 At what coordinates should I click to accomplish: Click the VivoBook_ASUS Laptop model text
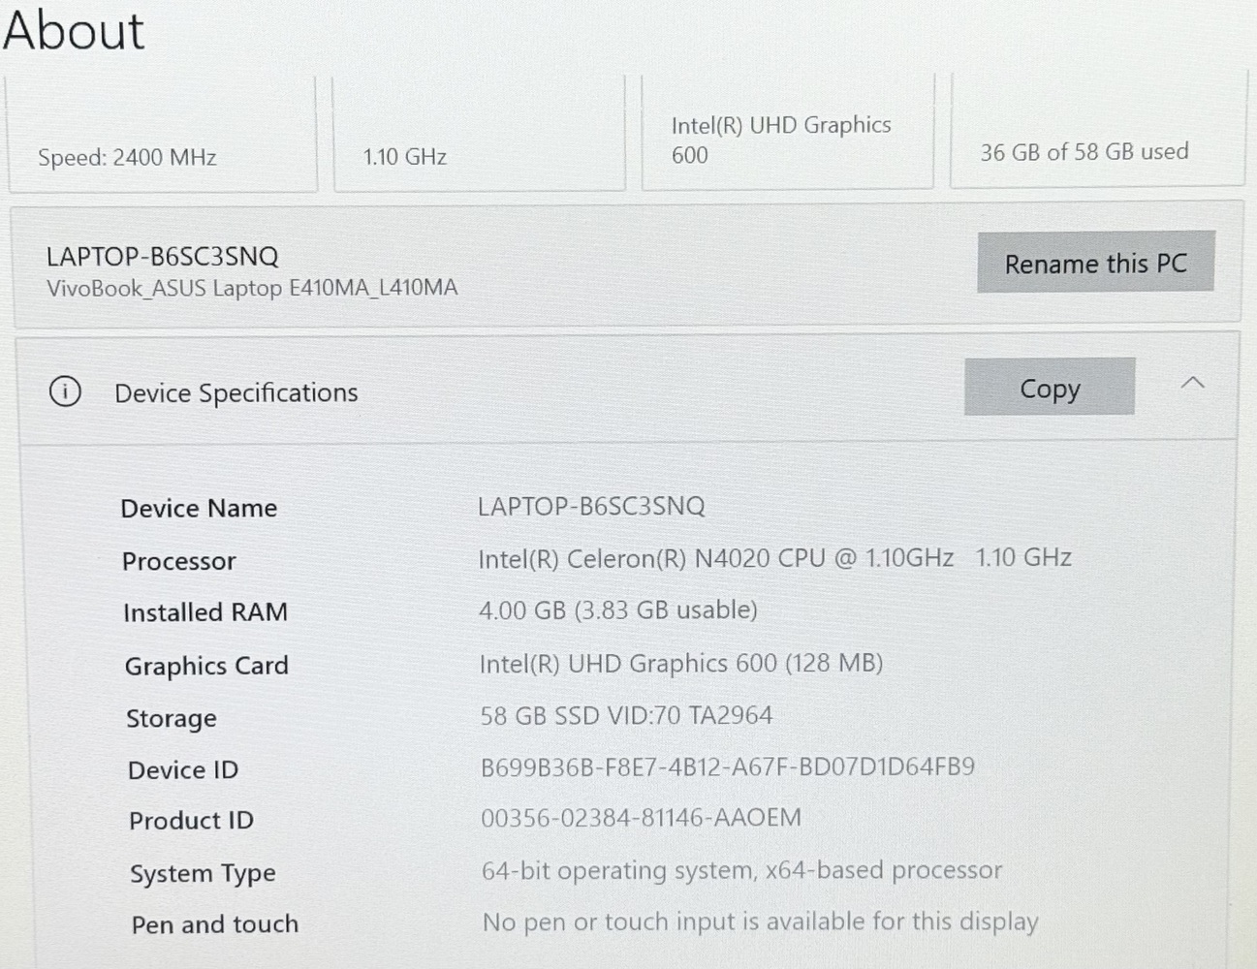pyautogui.click(x=252, y=288)
